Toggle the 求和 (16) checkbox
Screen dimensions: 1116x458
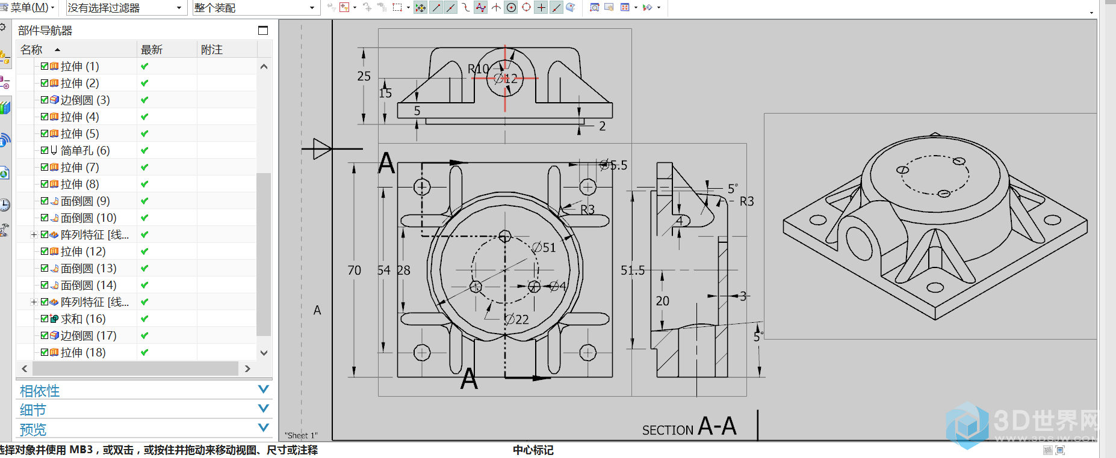(45, 319)
